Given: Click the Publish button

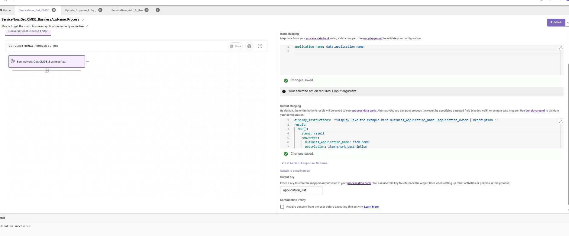Looking at the screenshot, I should coord(556,22).
